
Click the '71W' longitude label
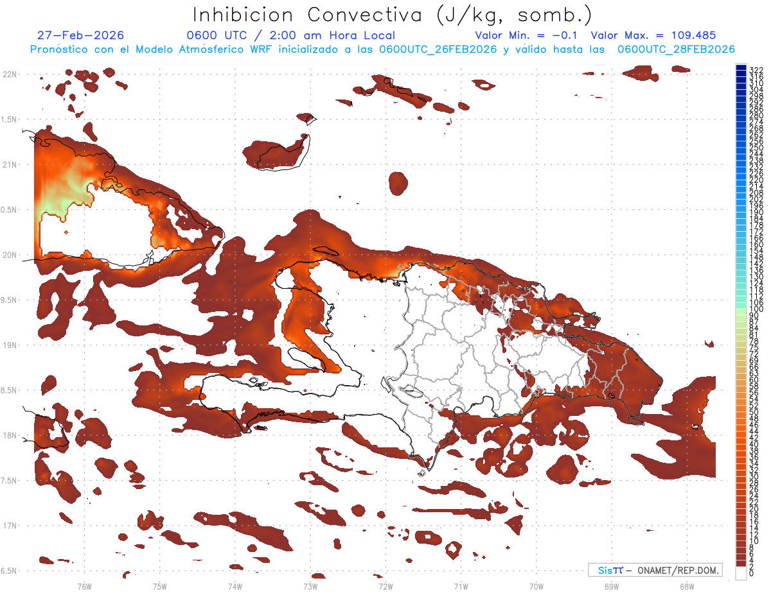click(461, 587)
